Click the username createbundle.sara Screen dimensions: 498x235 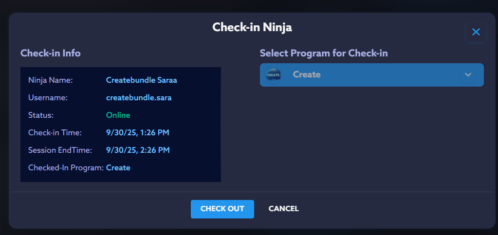click(x=139, y=98)
